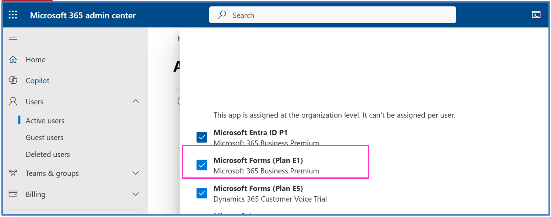Collapse navigation with the hamburger icon

(x=13, y=38)
